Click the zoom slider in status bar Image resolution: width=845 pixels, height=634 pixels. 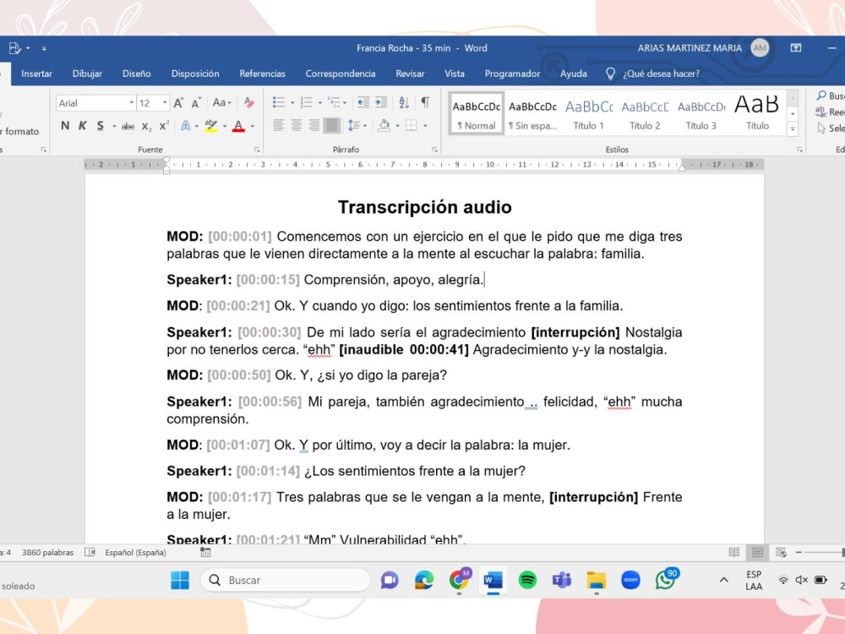pos(824,553)
